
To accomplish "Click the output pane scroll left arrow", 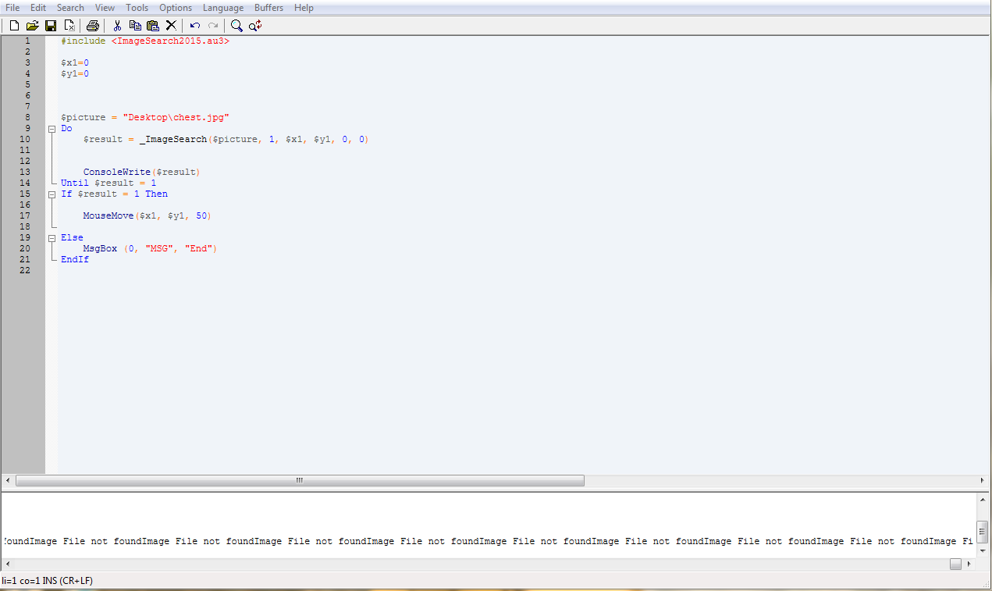I will pos(8,564).
